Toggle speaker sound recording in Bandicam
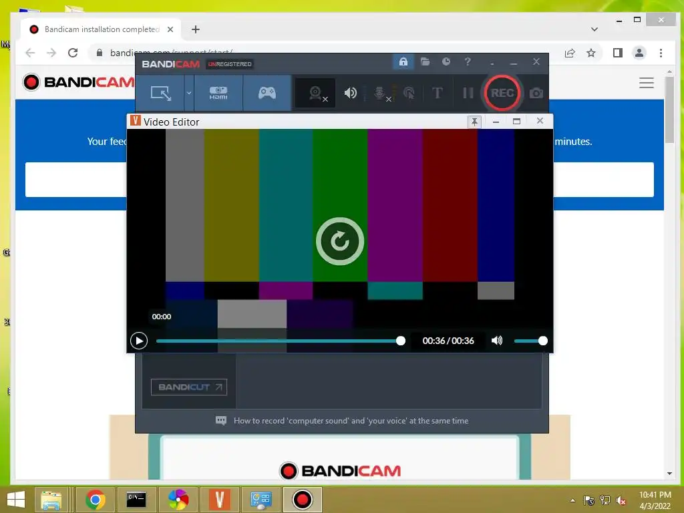 (x=350, y=93)
